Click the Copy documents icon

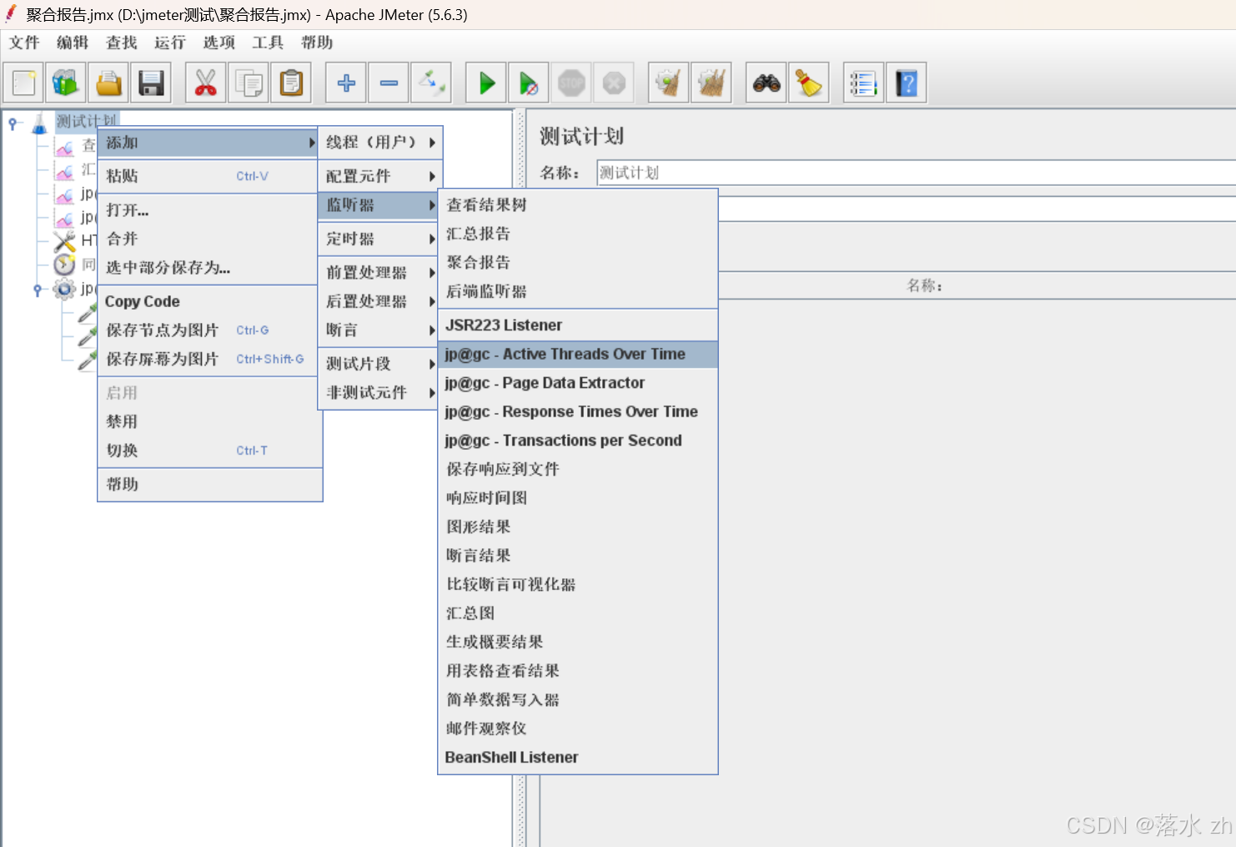point(249,83)
